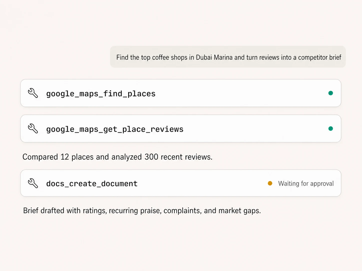Viewport: 362px width, 271px height.
Task: Click the wrench icon beside docs_create_document
Action: pos(33,183)
